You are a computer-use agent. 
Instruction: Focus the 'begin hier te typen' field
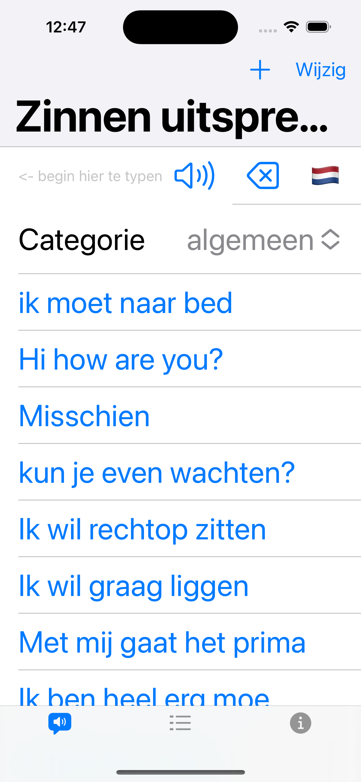pyautogui.click(x=90, y=176)
